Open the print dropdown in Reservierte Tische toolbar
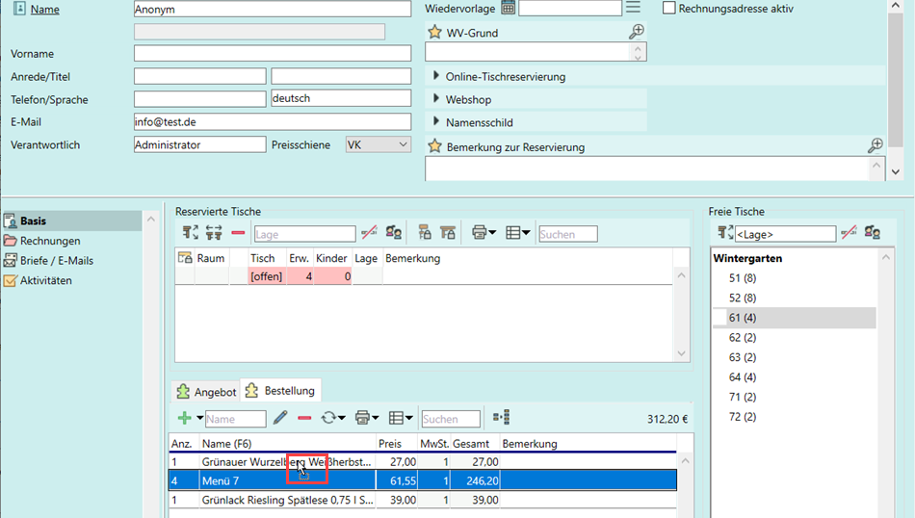 [483, 233]
